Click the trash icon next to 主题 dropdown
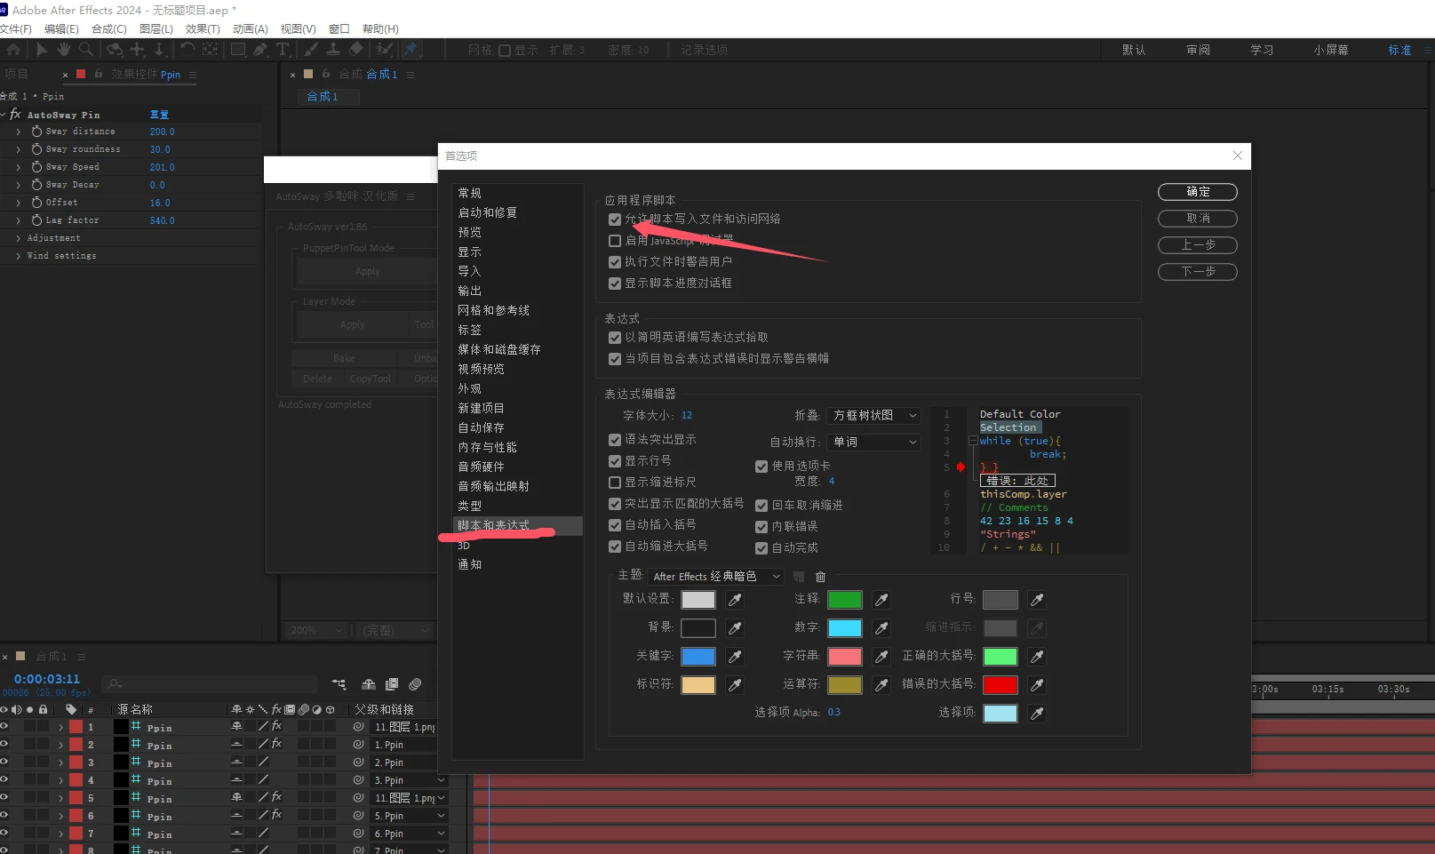1435x854 pixels. coord(821,577)
